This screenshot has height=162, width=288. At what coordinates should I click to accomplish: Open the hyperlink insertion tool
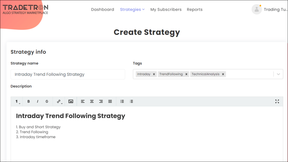click(x=58, y=101)
